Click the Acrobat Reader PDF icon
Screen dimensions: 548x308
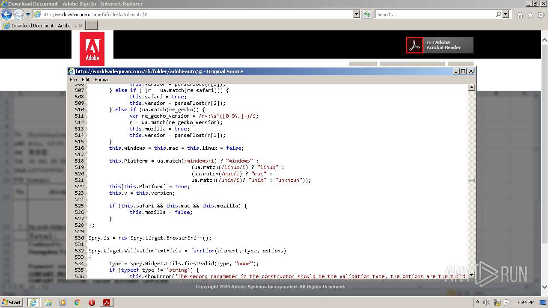414,45
